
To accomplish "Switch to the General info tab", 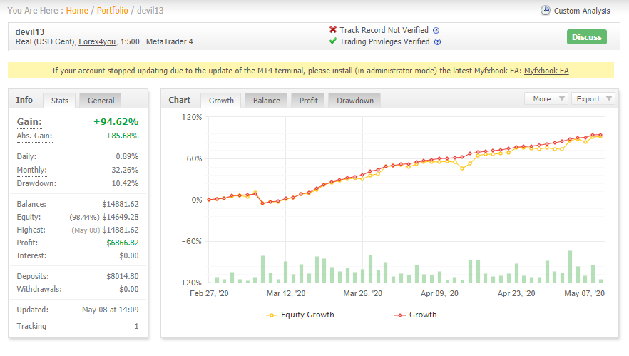I will coord(101,101).
